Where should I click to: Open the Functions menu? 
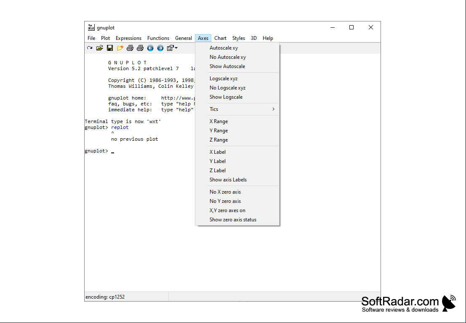pos(158,38)
